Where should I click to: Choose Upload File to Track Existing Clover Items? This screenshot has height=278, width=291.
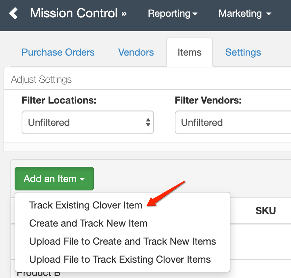[120, 259]
